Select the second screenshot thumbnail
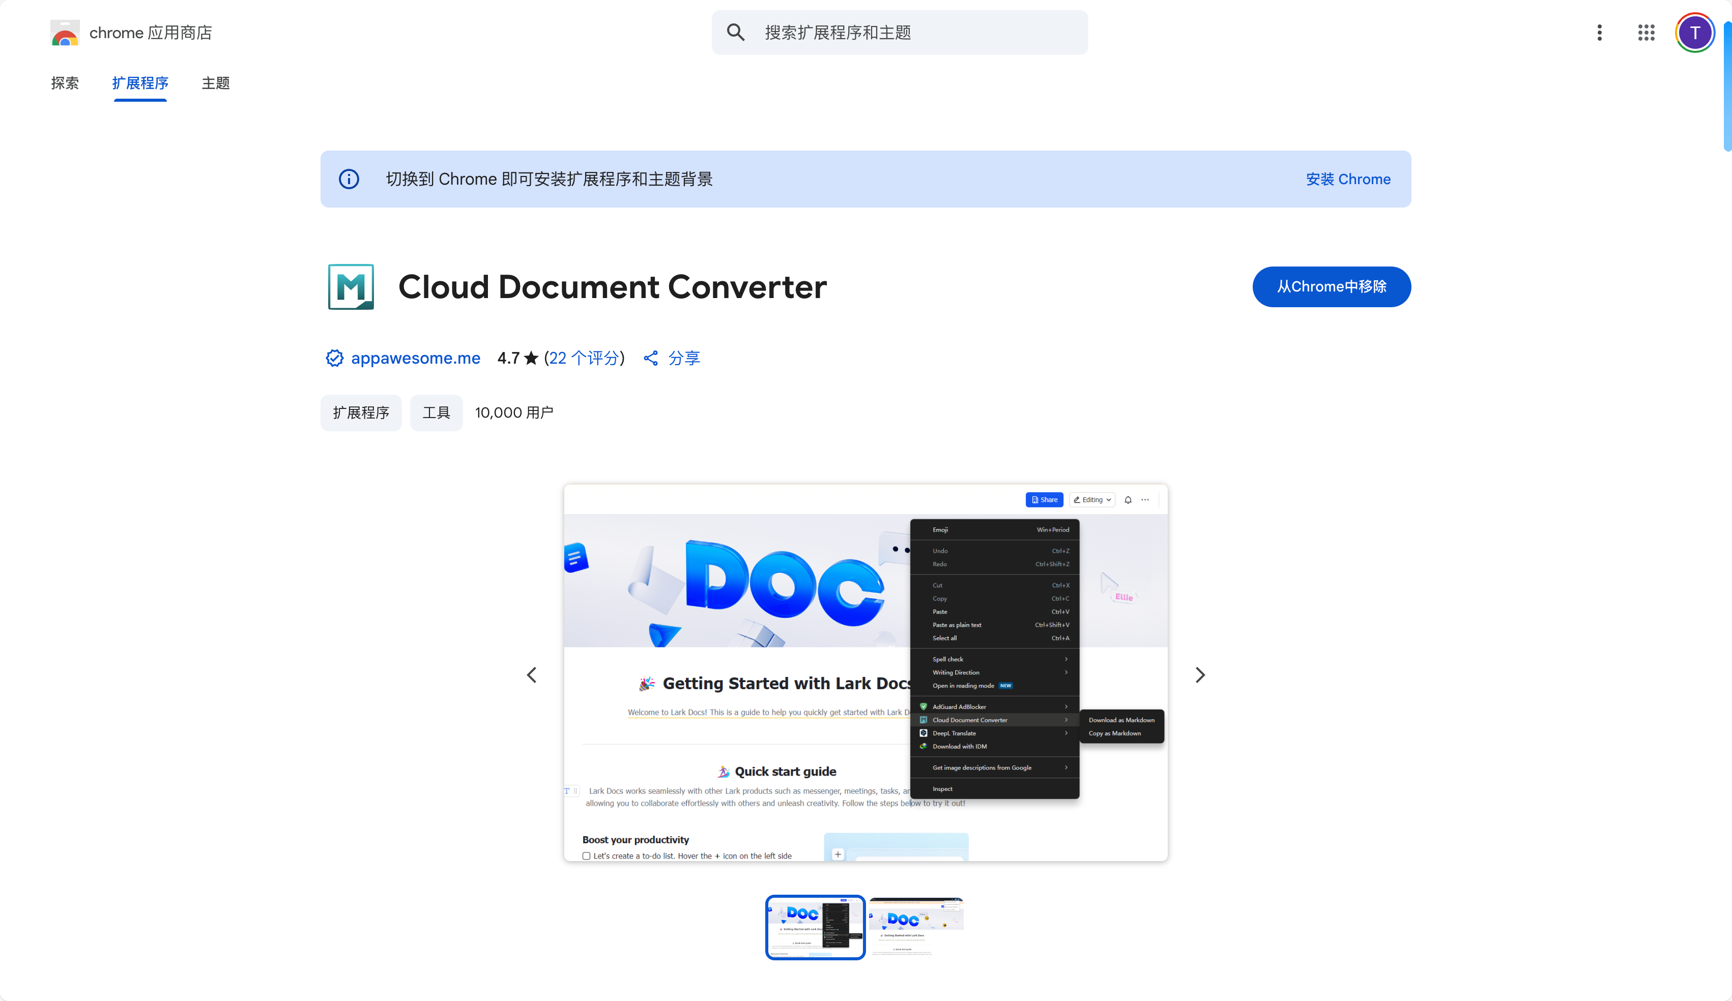The width and height of the screenshot is (1732, 1001). pos(916,927)
